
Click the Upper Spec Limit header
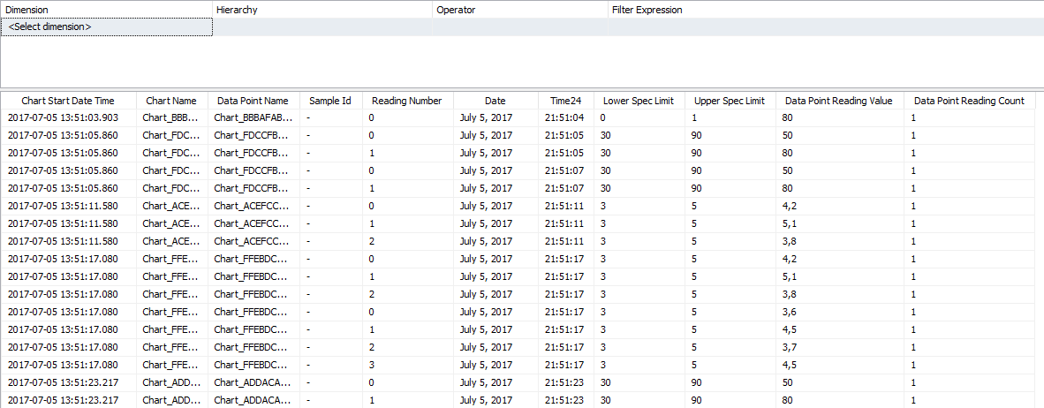(x=730, y=101)
